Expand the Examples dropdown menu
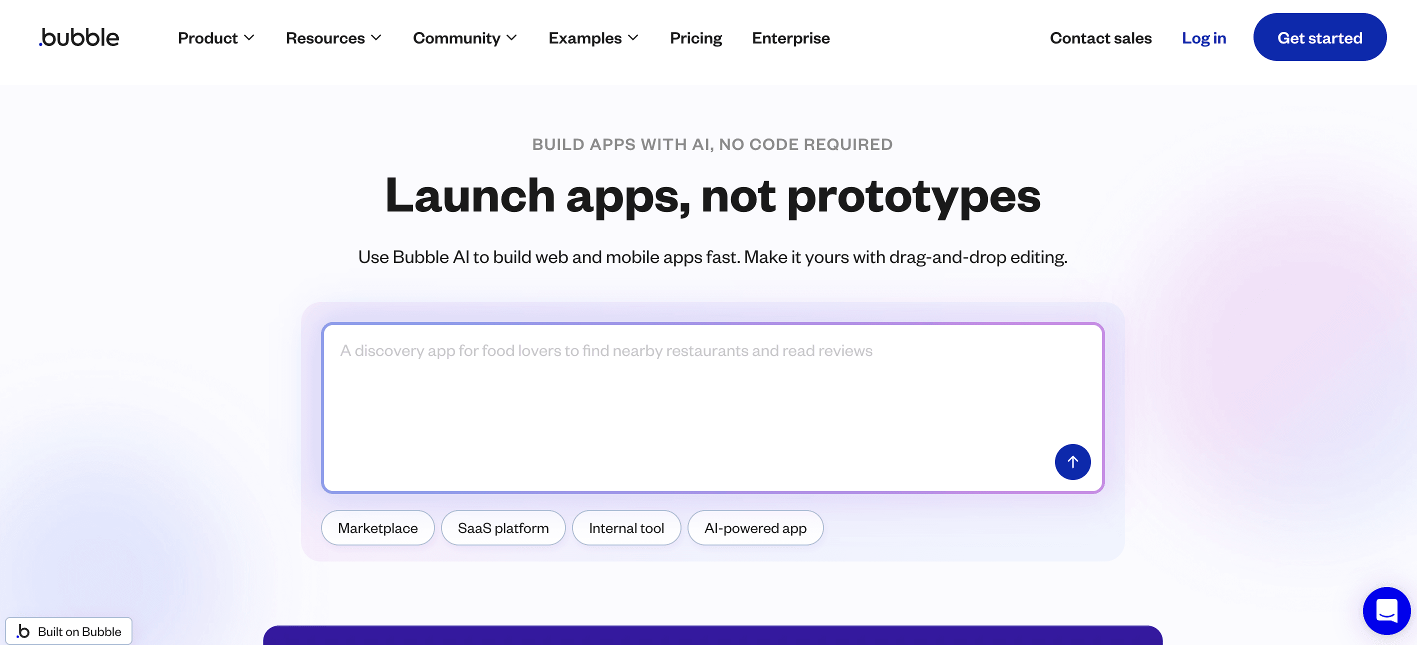Image resolution: width=1417 pixels, height=645 pixels. point(593,38)
